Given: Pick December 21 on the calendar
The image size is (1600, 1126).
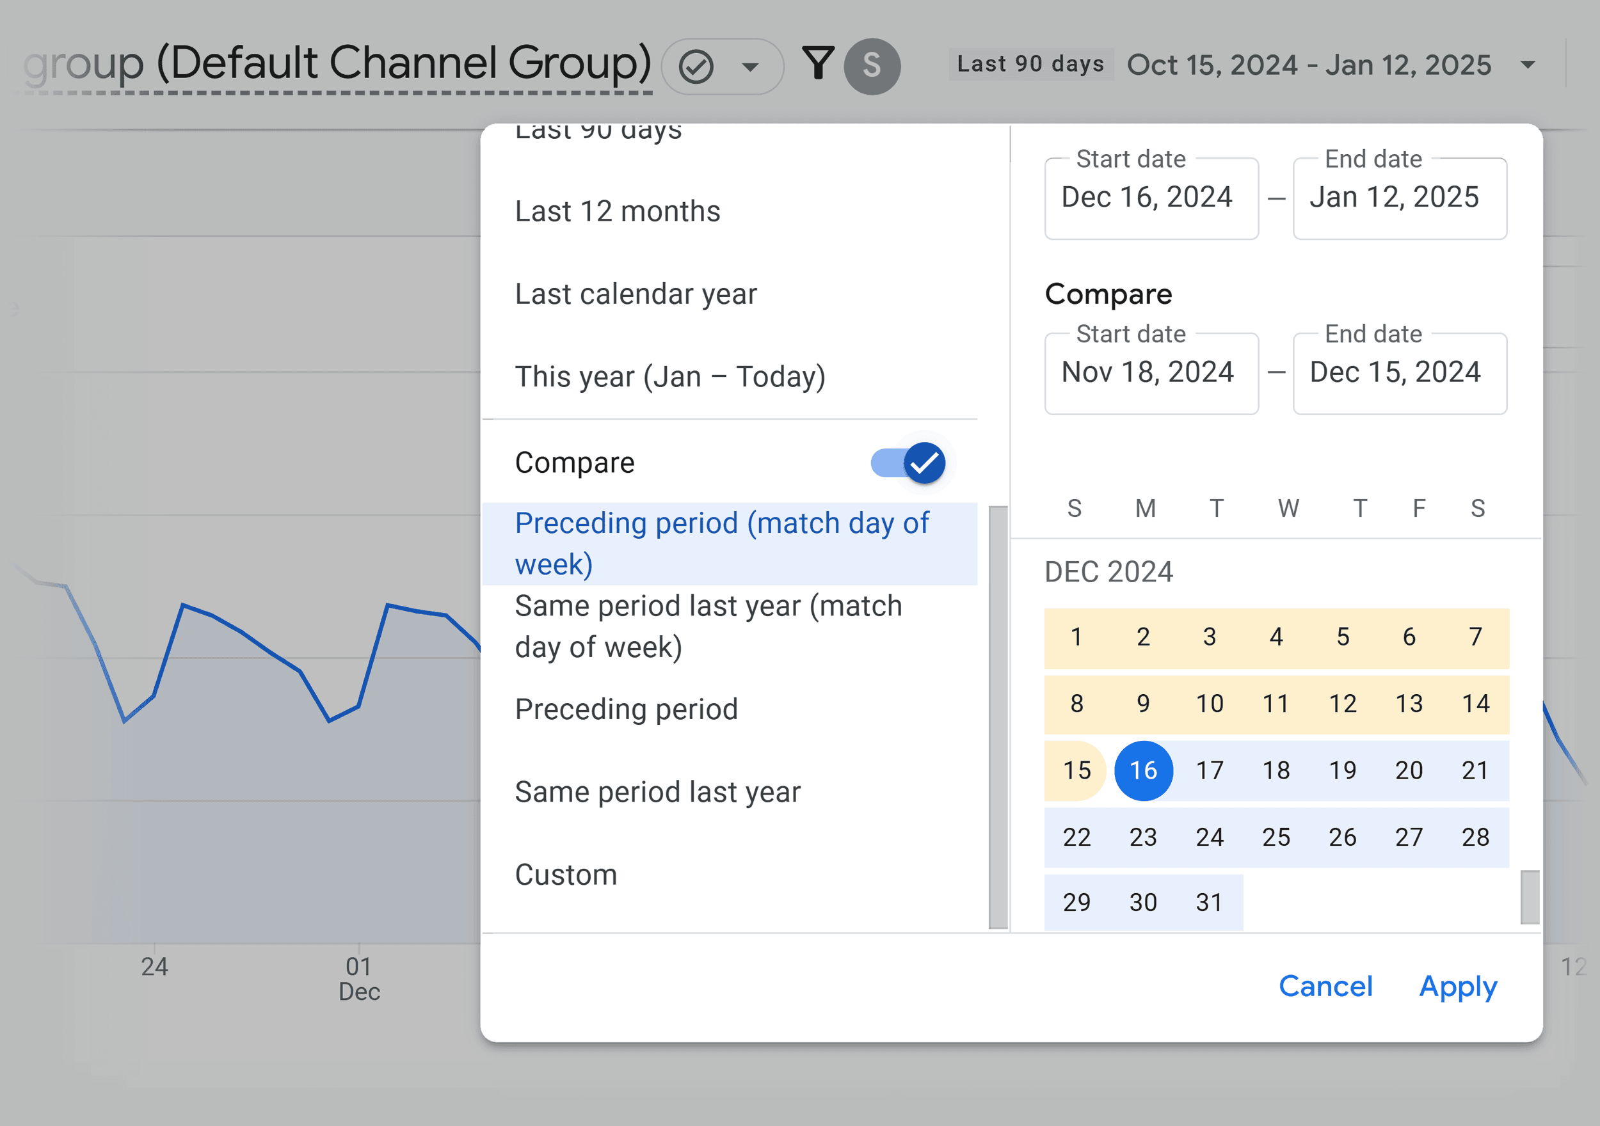Looking at the screenshot, I should [1475, 771].
